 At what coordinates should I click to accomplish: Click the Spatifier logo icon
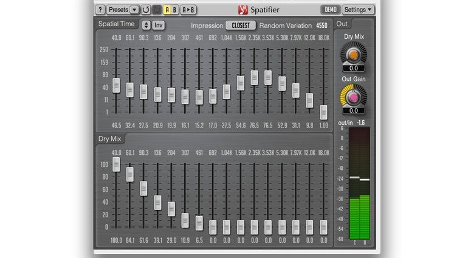click(x=243, y=10)
